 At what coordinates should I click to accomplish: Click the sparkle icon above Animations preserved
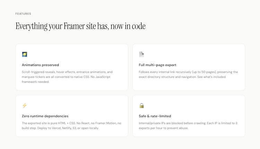click(x=25, y=55)
